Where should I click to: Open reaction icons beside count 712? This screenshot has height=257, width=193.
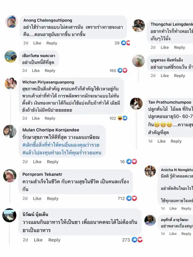131,198
